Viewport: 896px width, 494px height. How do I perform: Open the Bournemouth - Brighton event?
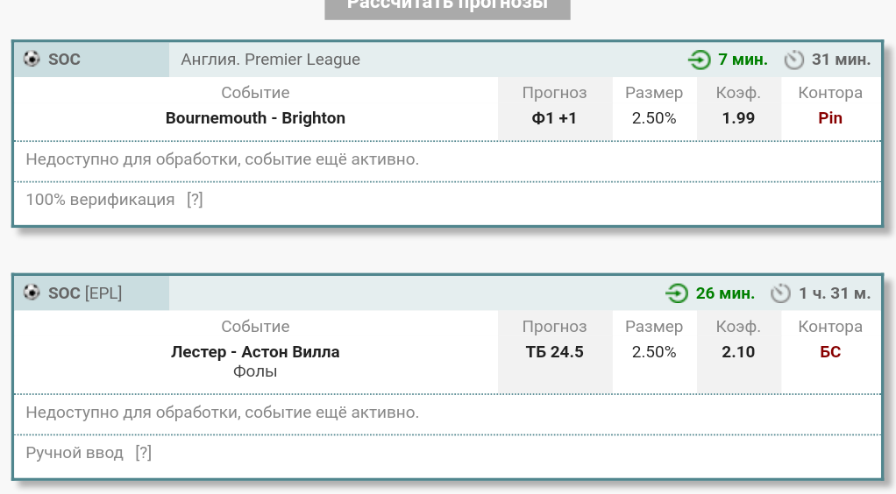(x=255, y=118)
